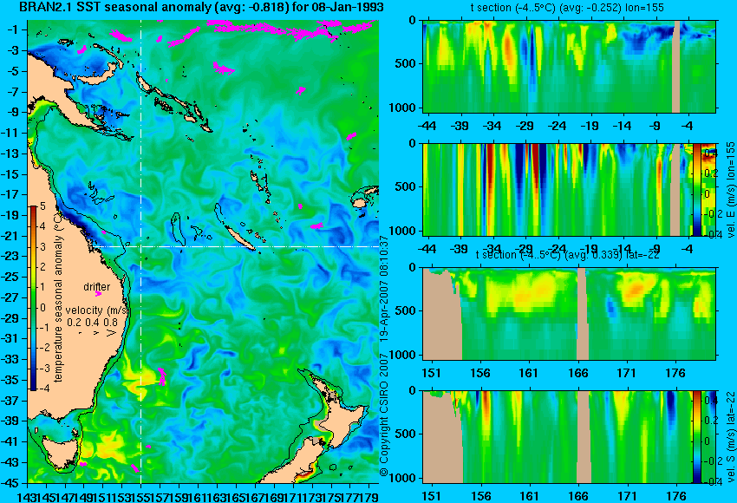The height and width of the screenshot is (503, 737).
Task: Click the 'temperature seasonal anomaly (°C)' vertical label
Action: coord(58,297)
